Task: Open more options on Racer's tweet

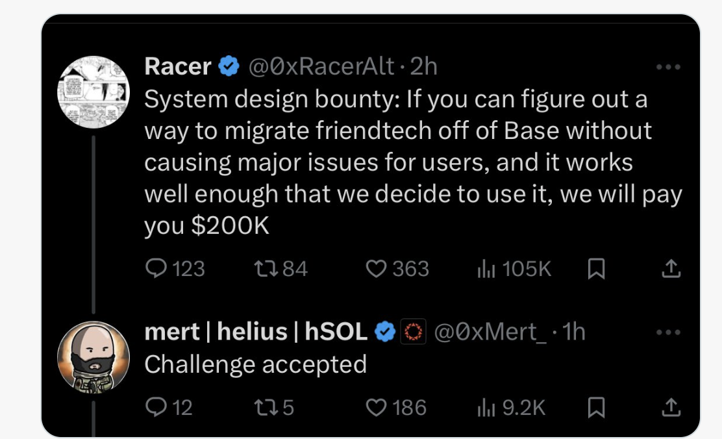Action: coord(669,67)
